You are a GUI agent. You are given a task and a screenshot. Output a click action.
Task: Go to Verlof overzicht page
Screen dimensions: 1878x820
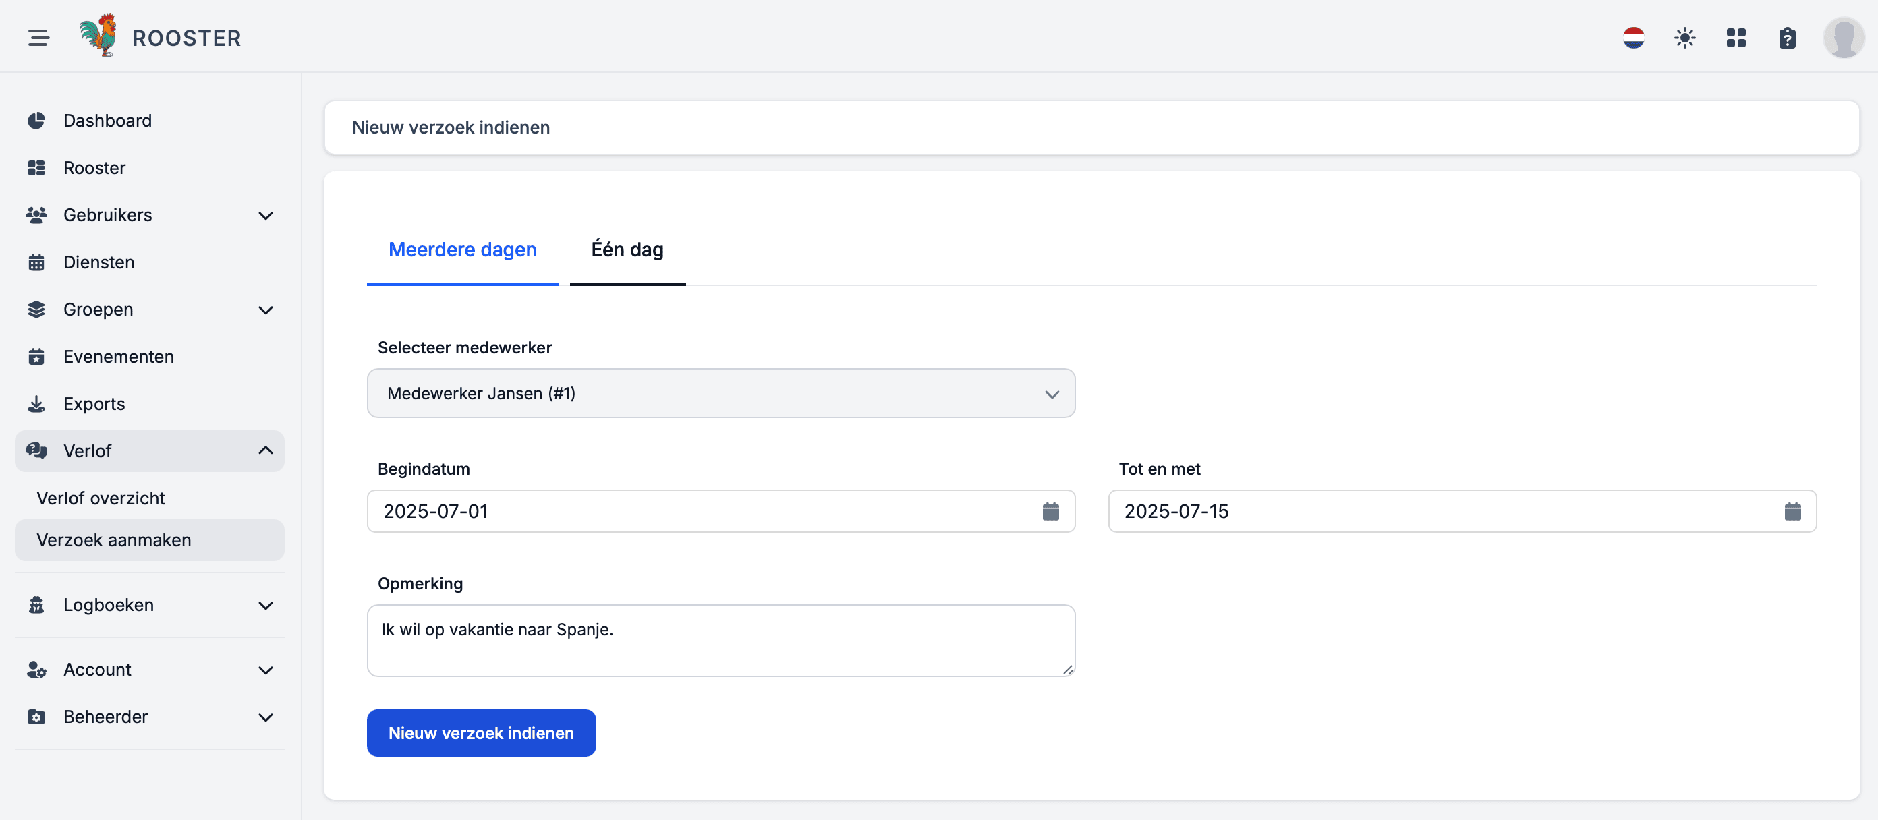[x=101, y=498]
